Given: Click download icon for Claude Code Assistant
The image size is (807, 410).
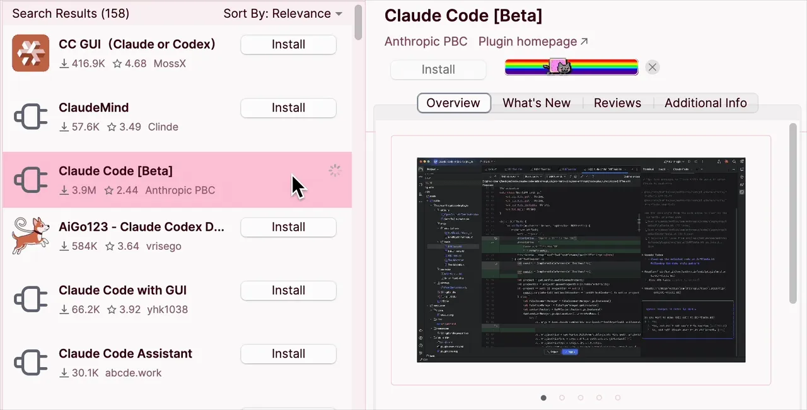Looking at the screenshot, I should point(64,373).
